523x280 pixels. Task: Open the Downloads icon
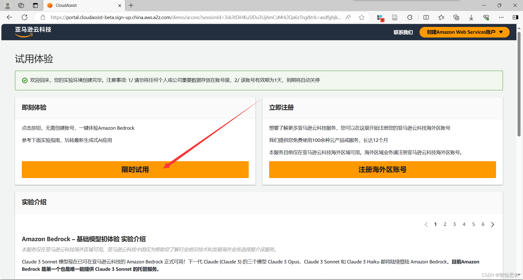pos(471,17)
